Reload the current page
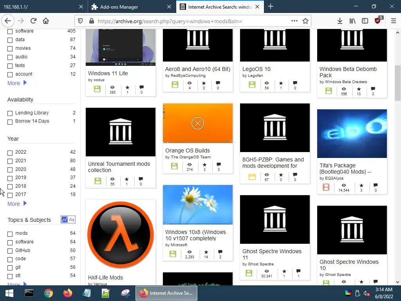Image resolution: width=401 pixels, height=301 pixels. point(33,21)
